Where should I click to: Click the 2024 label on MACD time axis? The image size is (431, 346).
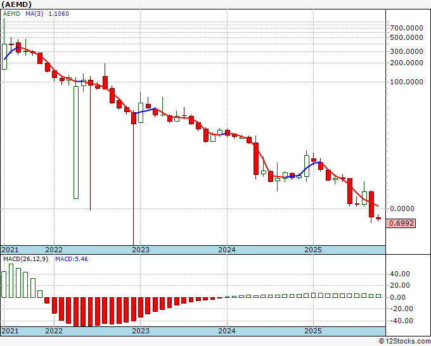tap(227, 331)
